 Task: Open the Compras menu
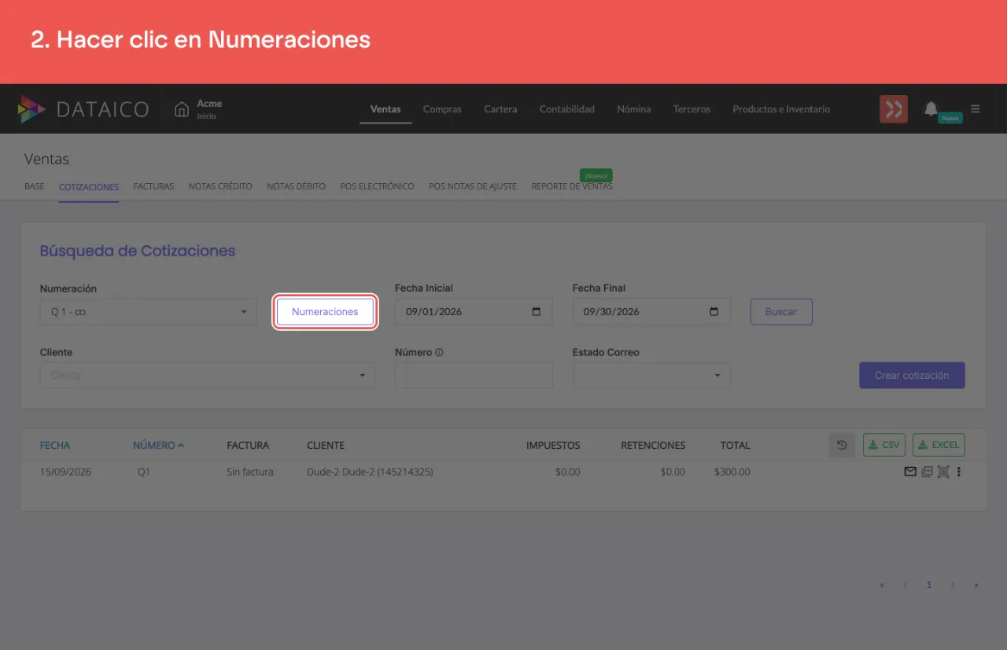coord(442,109)
